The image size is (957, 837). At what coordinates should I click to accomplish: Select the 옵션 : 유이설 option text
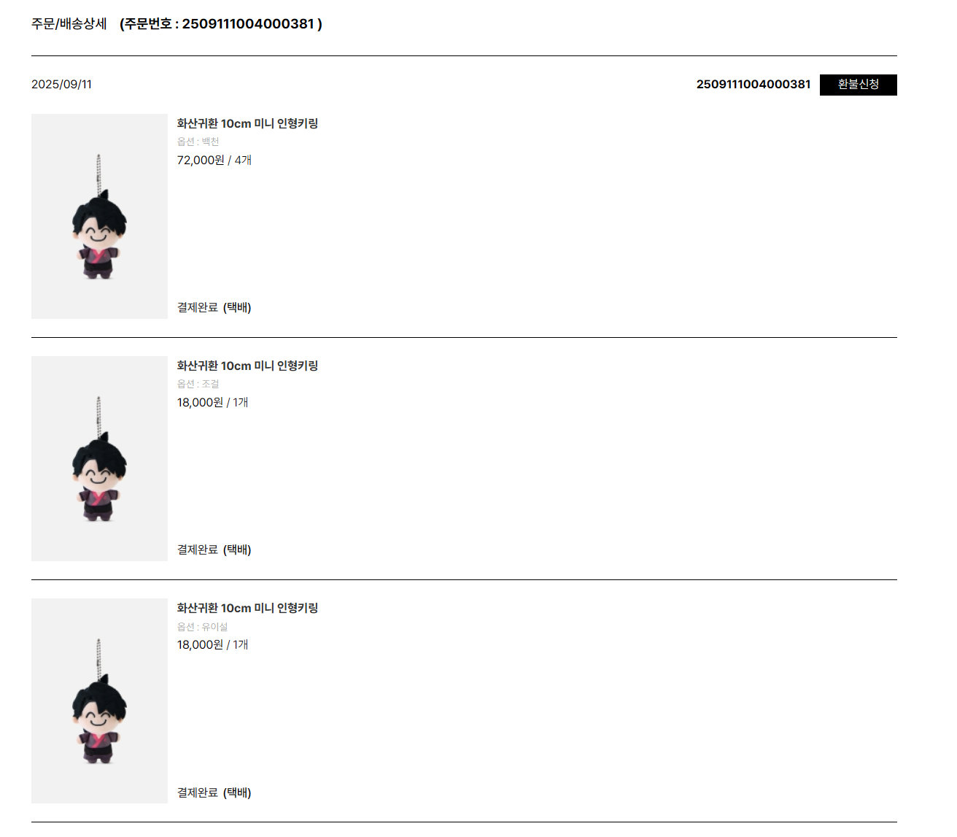(202, 627)
